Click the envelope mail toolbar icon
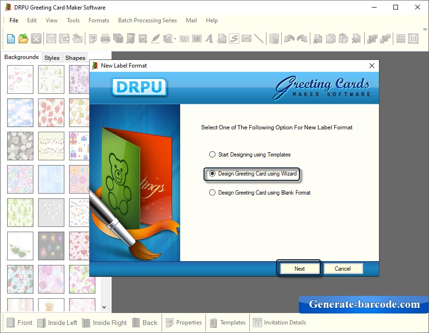 tap(246, 39)
